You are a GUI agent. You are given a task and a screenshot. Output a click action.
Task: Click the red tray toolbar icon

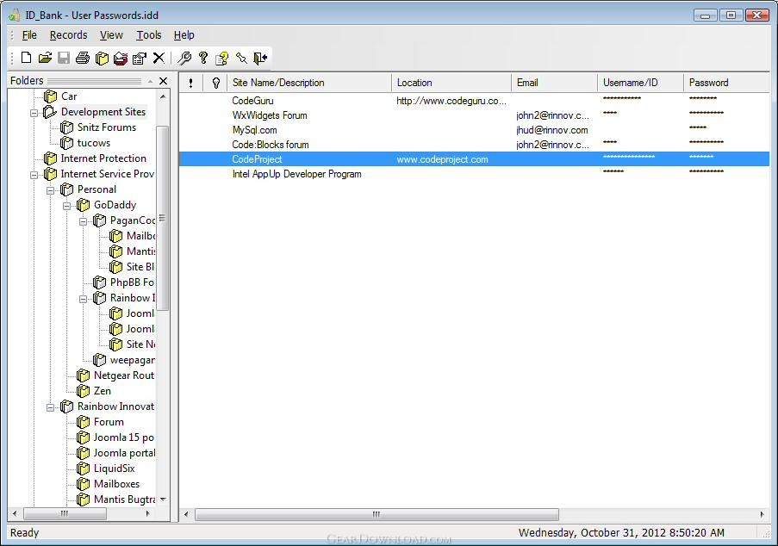coord(121,58)
